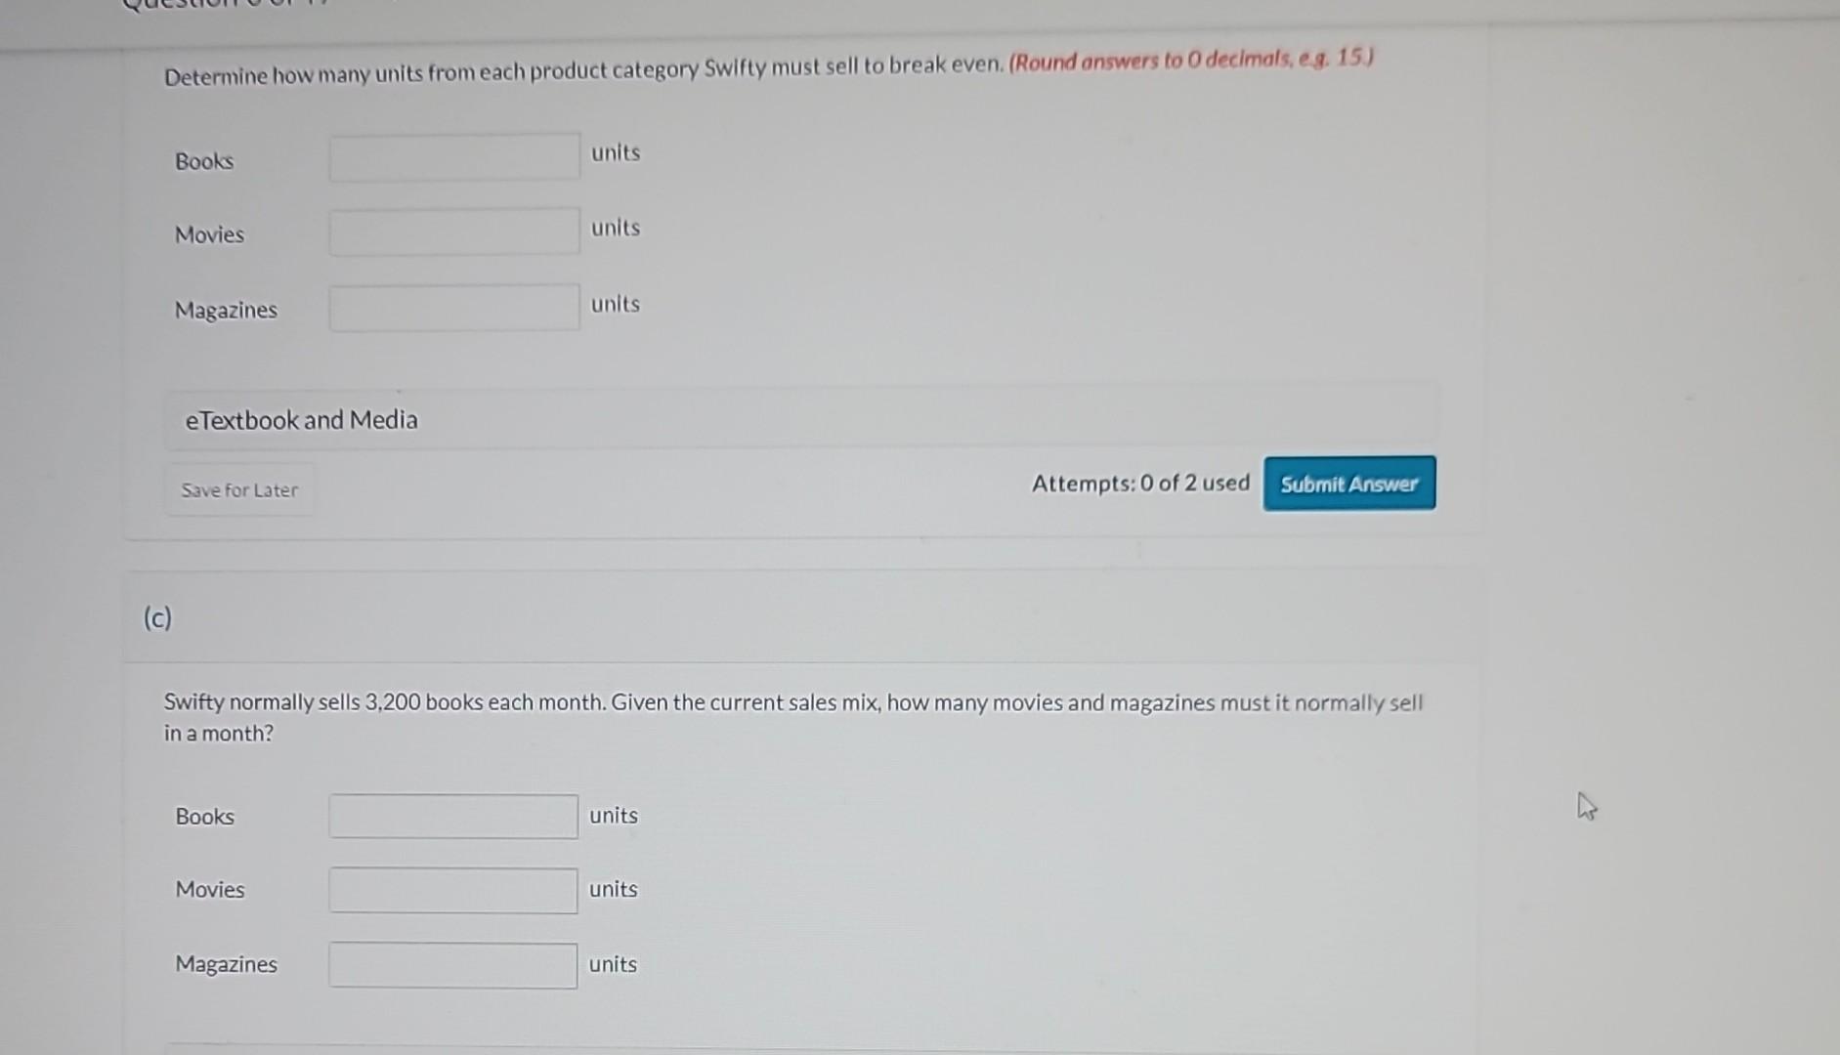Image resolution: width=1840 pixels, height=1055 pixels.
Task: Click the units label next to Magazines
Action: coord(614,304)
